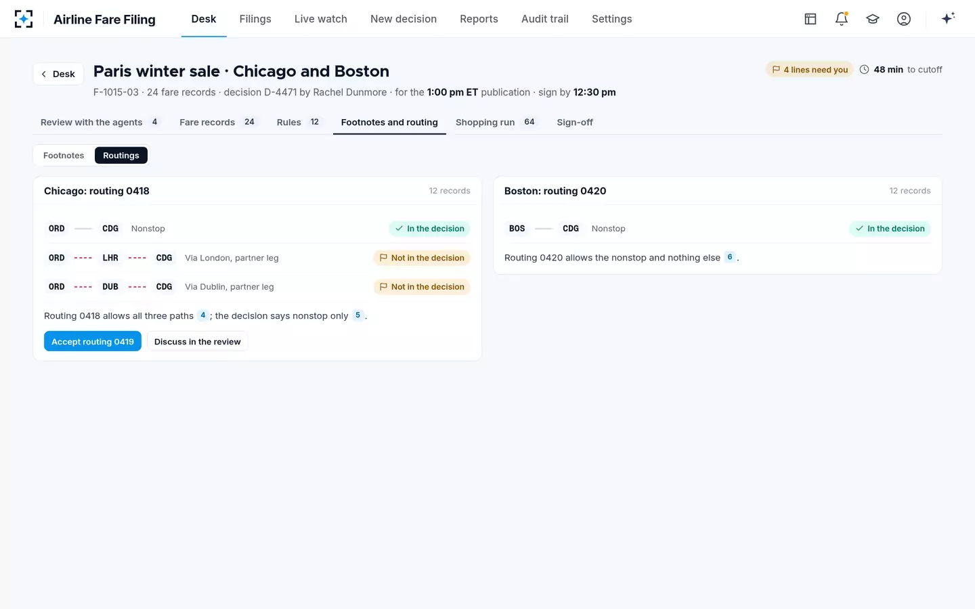Screen dimensions: 975x609
Task: Click the clock icon beside 48 min
Action: (x=865, y=69)
